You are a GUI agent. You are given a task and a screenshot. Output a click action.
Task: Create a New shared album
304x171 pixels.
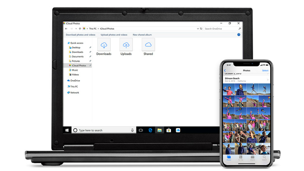pos(142,35)
